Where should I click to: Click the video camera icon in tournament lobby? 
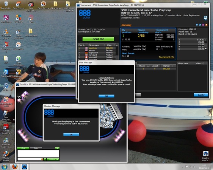coord(205,18)
